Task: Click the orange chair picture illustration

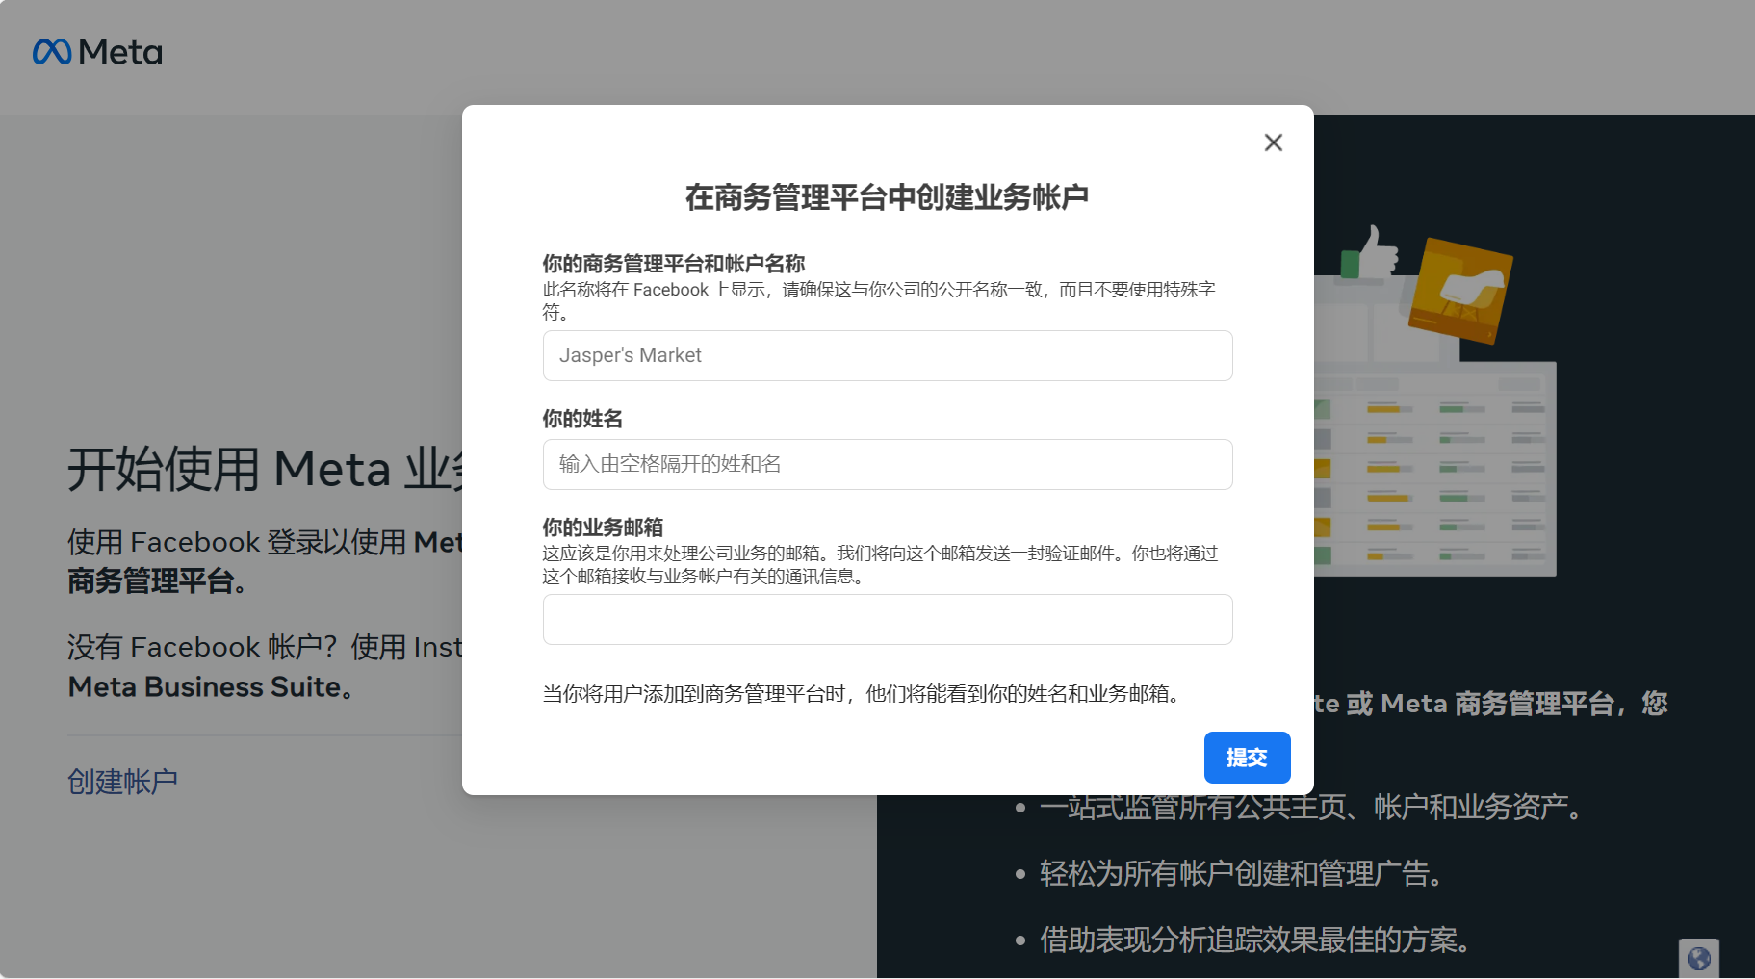Action: click(1460, 291)
